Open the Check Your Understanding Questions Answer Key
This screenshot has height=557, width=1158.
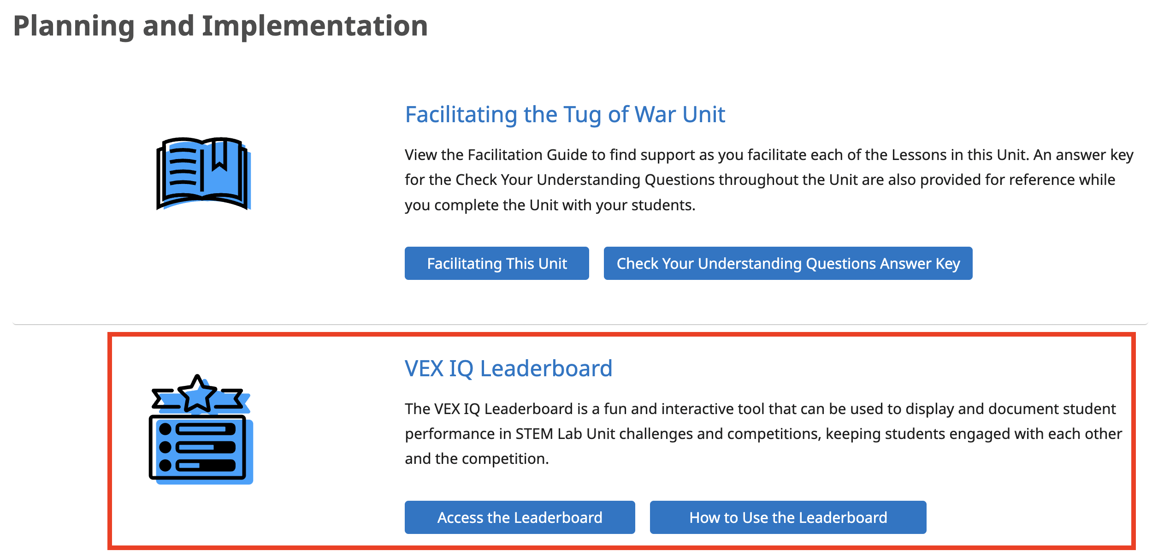(788, 263)
